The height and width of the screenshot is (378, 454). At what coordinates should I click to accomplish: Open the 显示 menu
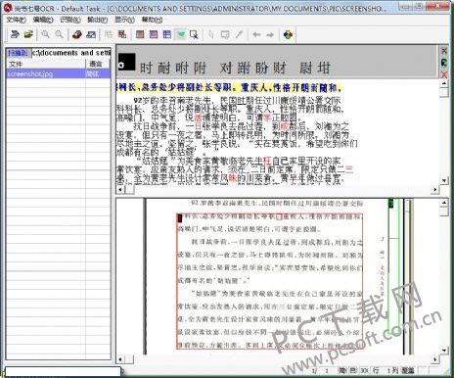tap(124, 20)
